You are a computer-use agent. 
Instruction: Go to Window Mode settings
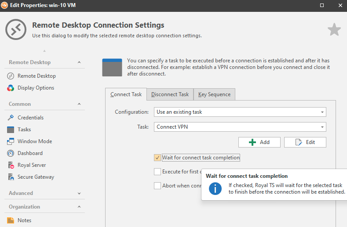34,141
